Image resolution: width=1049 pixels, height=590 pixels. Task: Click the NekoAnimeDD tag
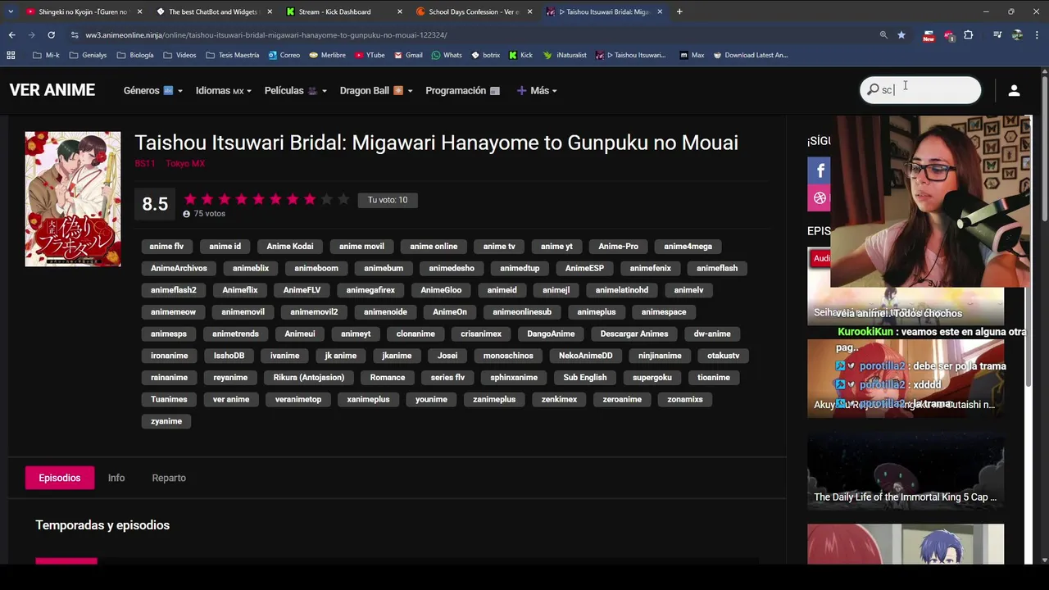pos(586,356)
